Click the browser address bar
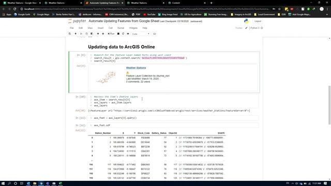331x186 pixels. pos(146,9)
